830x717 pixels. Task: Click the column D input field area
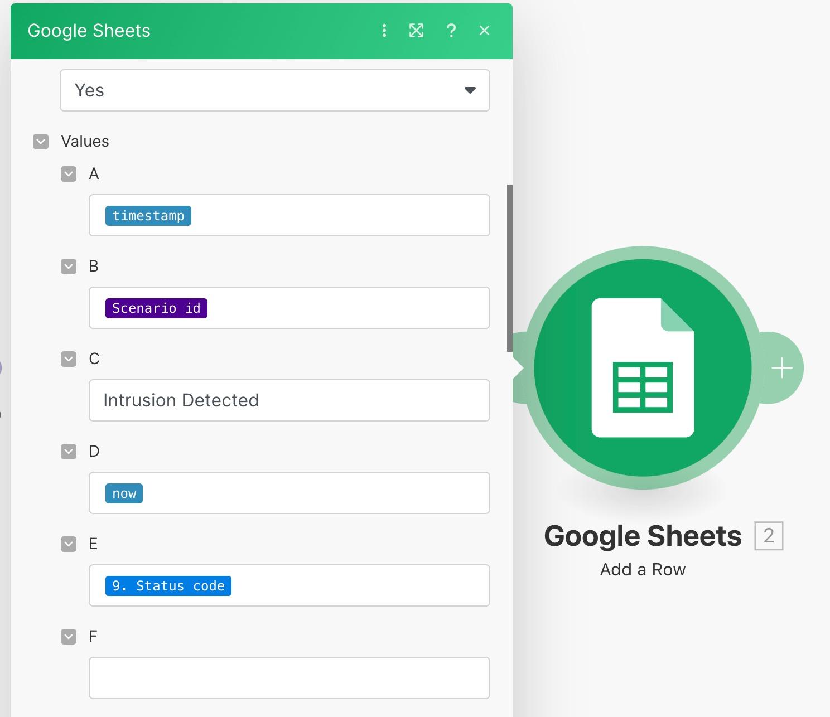click(x=289, y=493)
